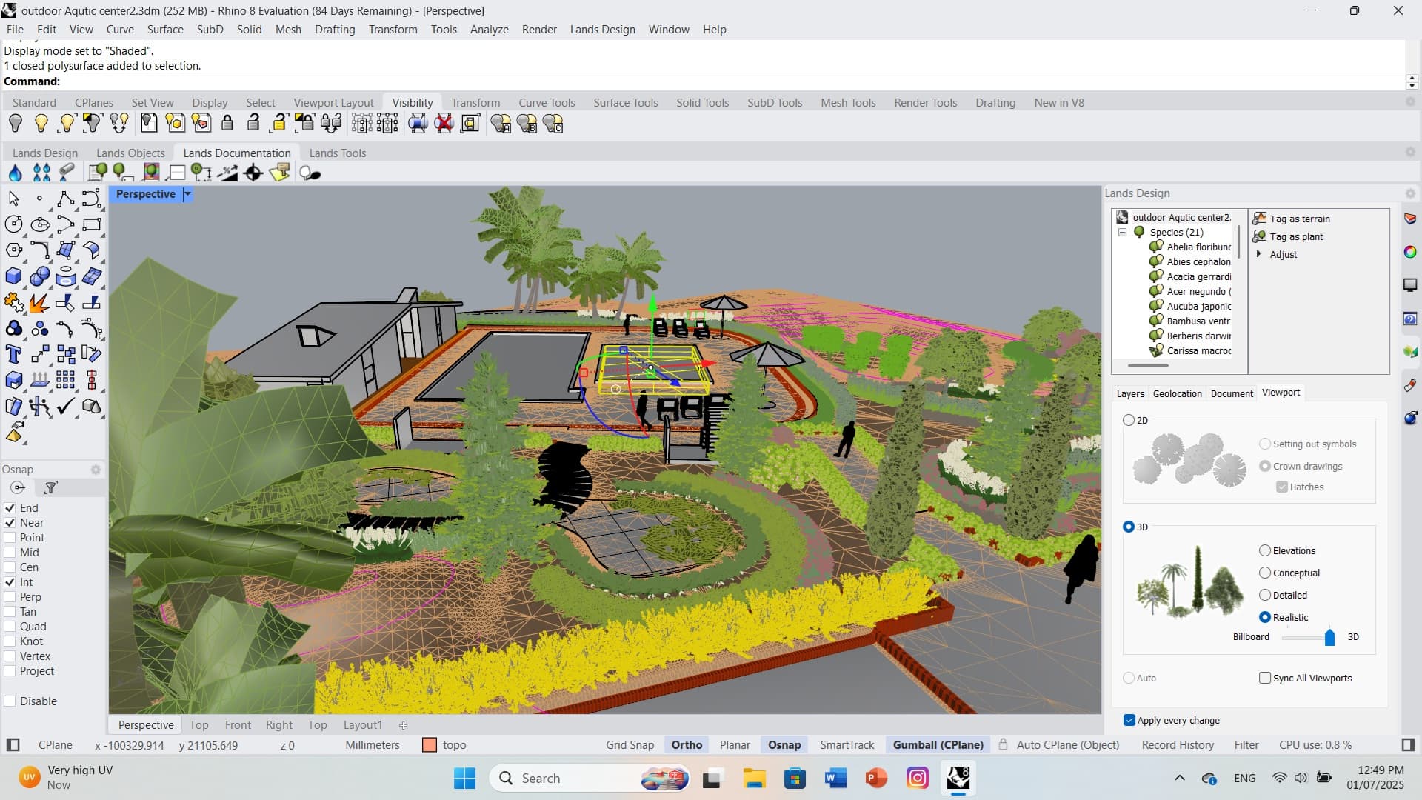This screenshot has width=1422, height=800.
Task: Click the Tag as terrain option
Action: [x=1298, y=219]
